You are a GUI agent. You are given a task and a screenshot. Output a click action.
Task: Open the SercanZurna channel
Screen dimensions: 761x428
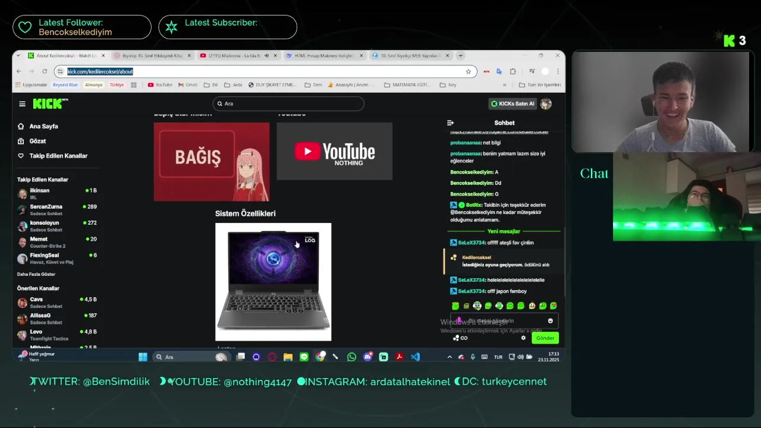pyautogui.click(x=57, y=209)
